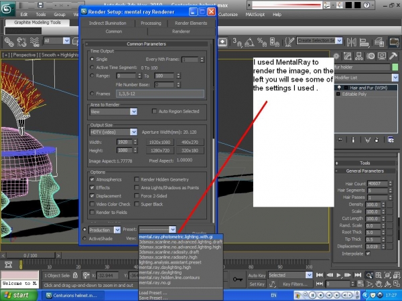Image resolution: width=402 pixels, height=301 pixels.
Task: Open the Customize menu
Action: (228, 15)
